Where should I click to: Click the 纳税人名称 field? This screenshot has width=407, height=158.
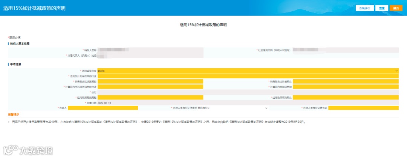(150, 50)
